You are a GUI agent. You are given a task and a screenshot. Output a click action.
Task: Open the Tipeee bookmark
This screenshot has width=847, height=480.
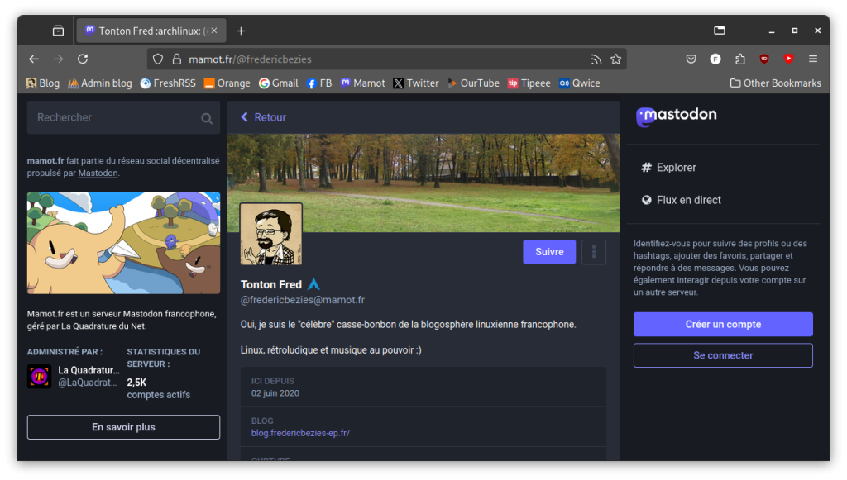tap(529, 83)
